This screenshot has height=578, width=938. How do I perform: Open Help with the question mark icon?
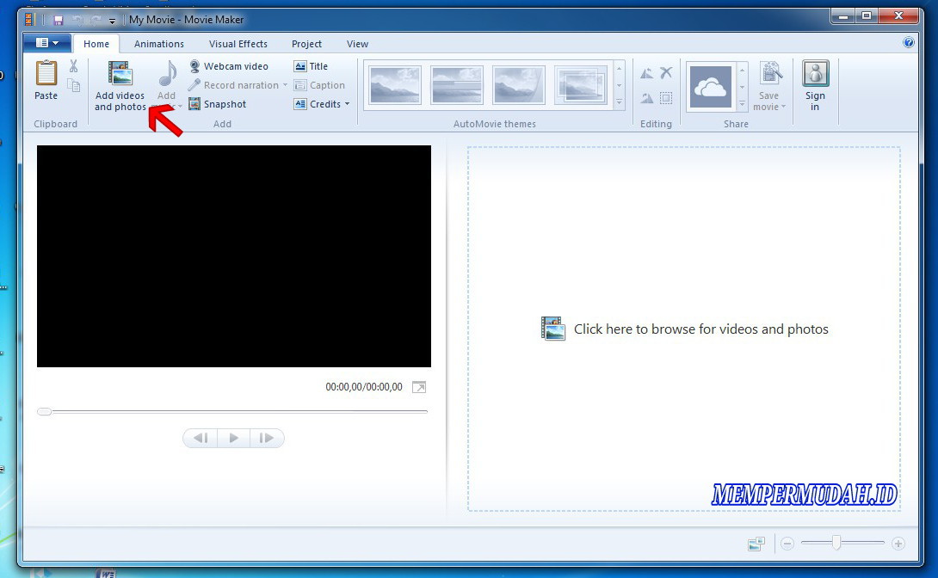909,42
